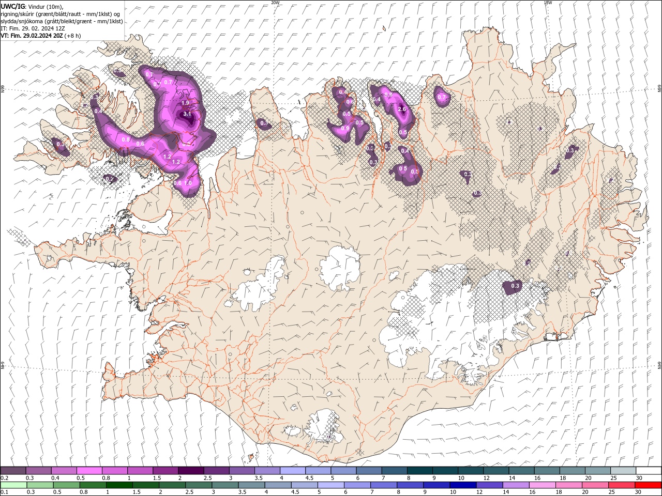
Task: Select the light pink rain swatch after 16
Action: [x=543, y=485]
